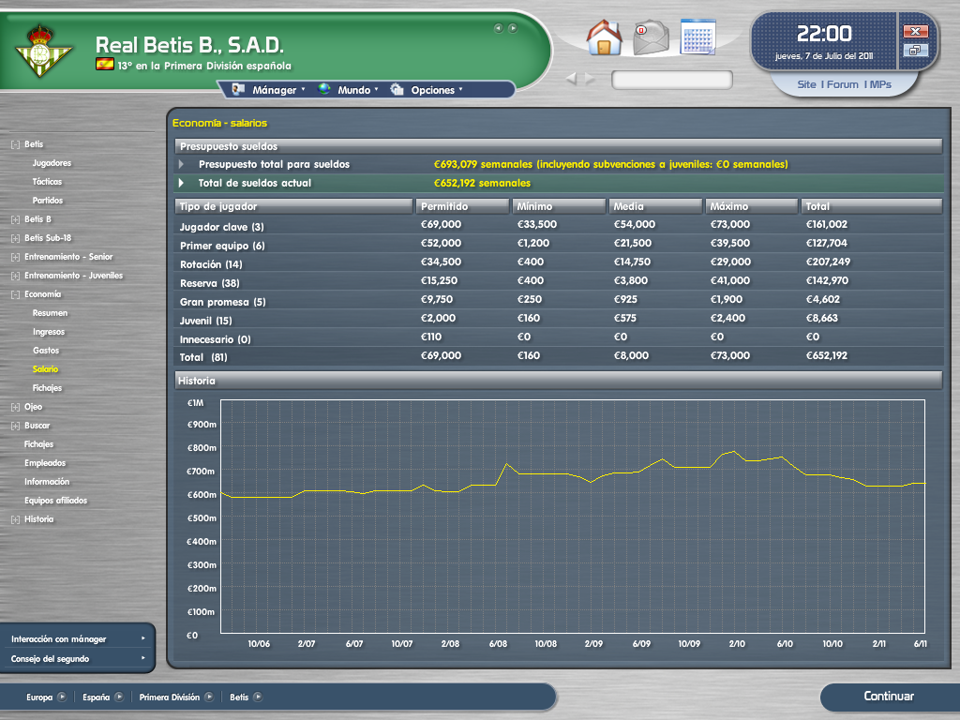
Task: Select Tácticas in the sidebar
Action: (x=47, y=182)
